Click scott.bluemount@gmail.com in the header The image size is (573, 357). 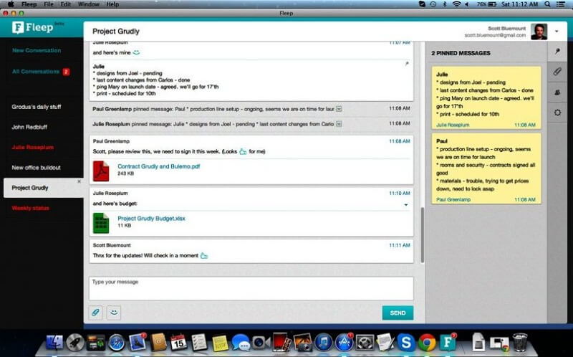tap(495, 35)
